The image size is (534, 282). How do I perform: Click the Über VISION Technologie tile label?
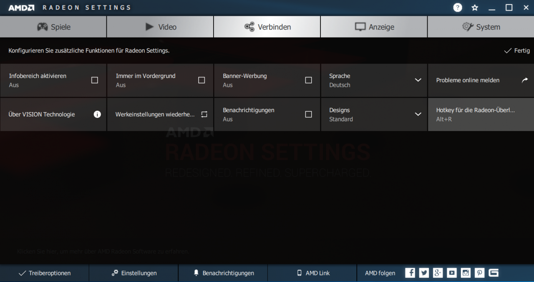(42, 114)
